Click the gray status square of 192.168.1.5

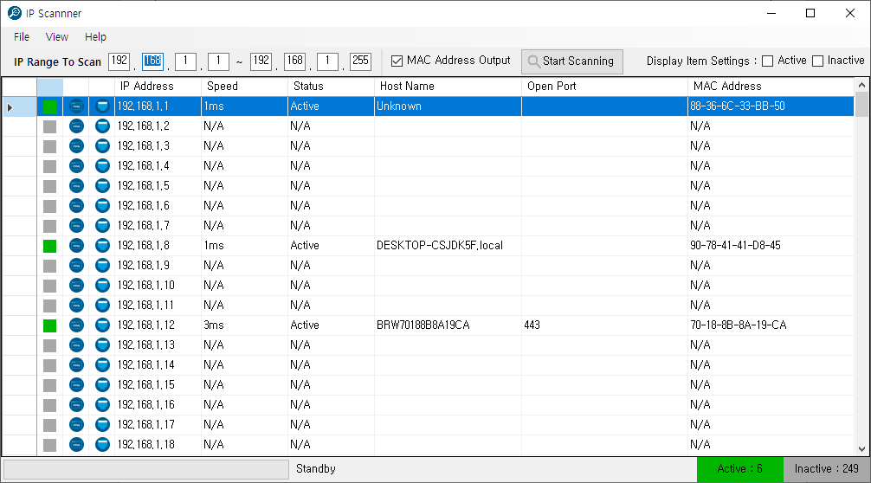[50, 187]
